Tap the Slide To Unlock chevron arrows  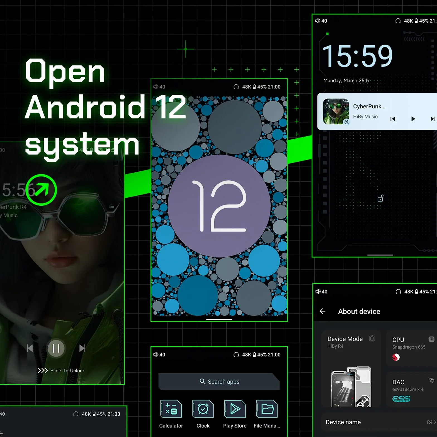43,370
